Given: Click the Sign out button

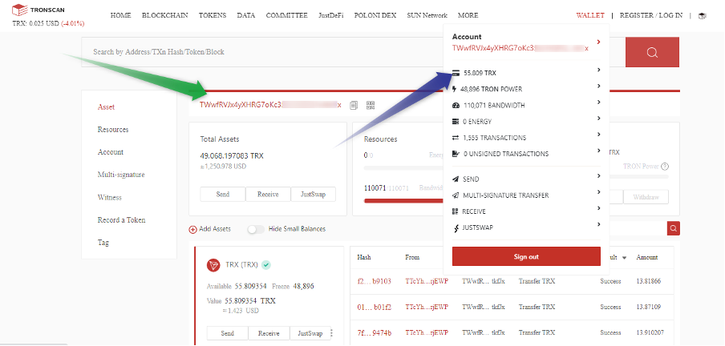Looking at the screenshot, I should click(525, 256).
